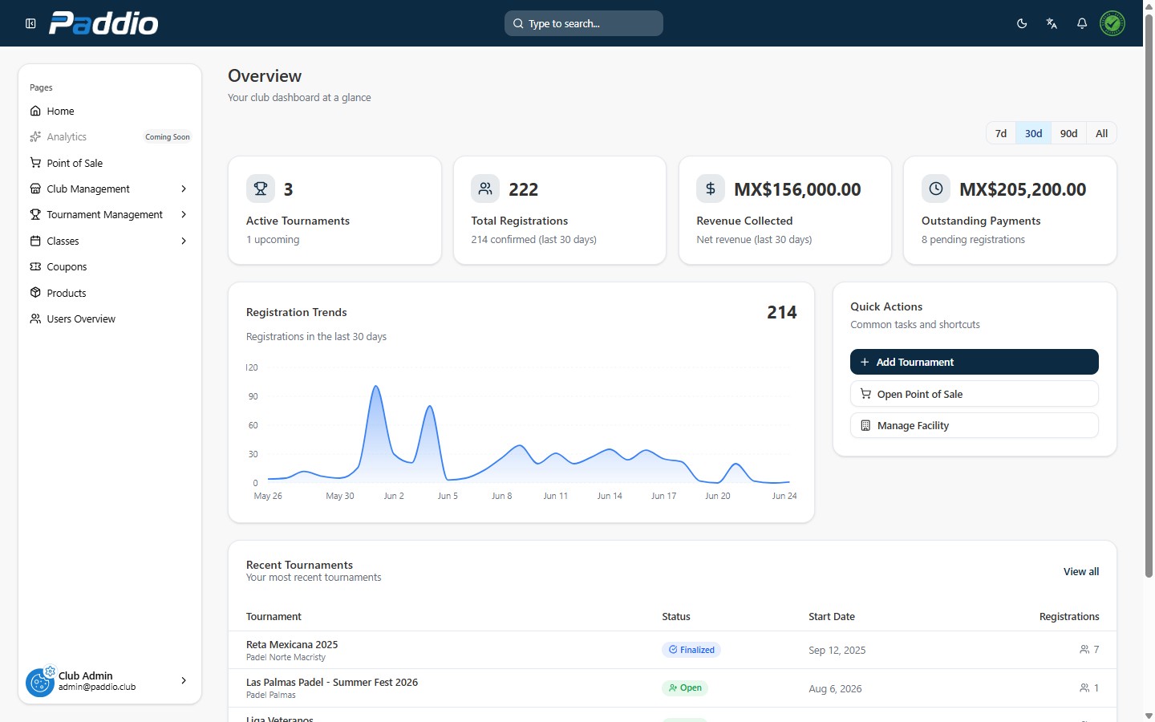Focus the Type to search field

pyautogui.click(x=584, y=23)
